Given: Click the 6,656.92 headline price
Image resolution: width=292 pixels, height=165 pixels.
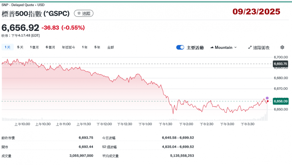Looking at the screenshot, I should 20,28.
